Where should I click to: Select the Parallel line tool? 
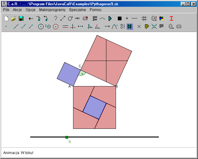[65, 26]
